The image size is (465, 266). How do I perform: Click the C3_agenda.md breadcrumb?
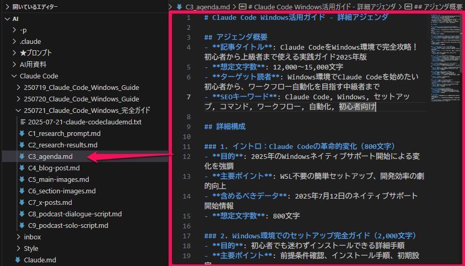207,7
